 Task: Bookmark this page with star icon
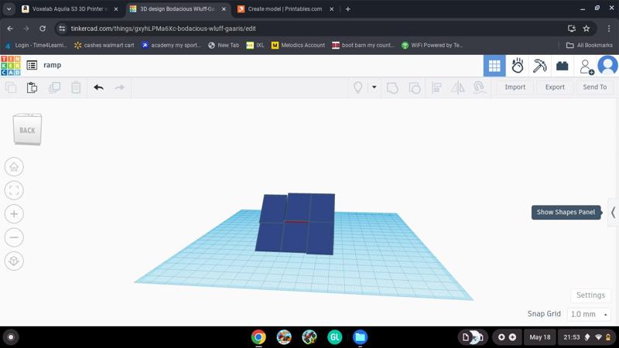tap(587, 29)
